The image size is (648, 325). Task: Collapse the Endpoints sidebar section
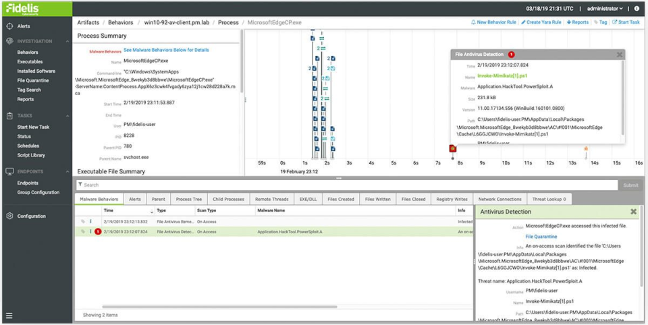(x=67, y=171)
